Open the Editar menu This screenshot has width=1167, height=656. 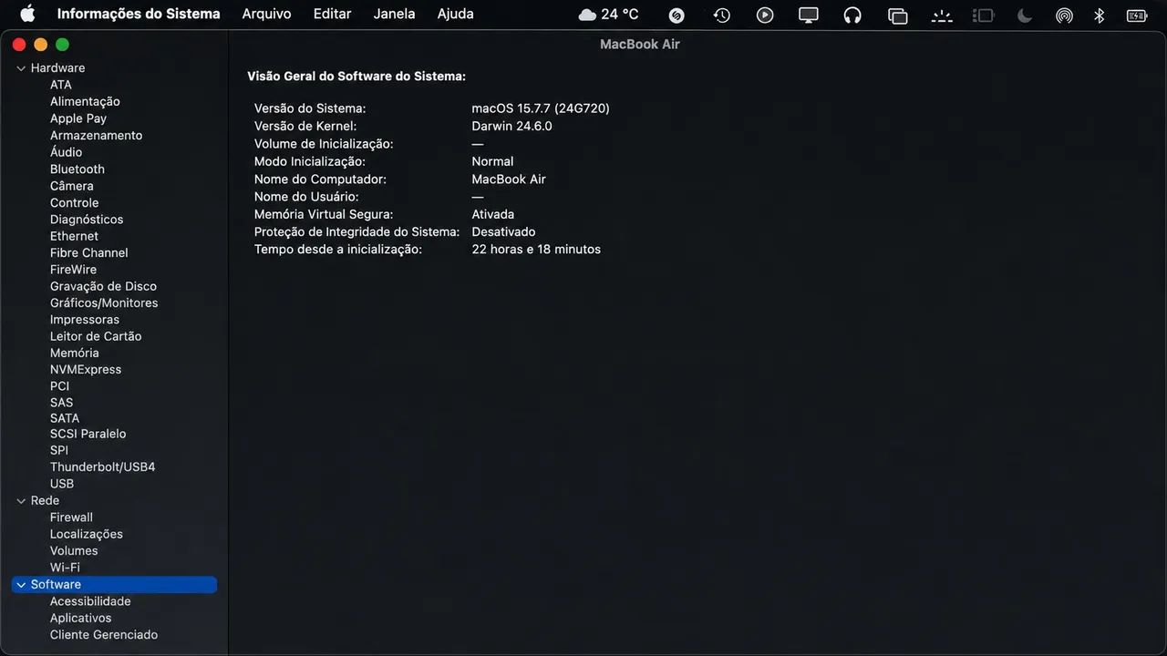tap(332, 14)
